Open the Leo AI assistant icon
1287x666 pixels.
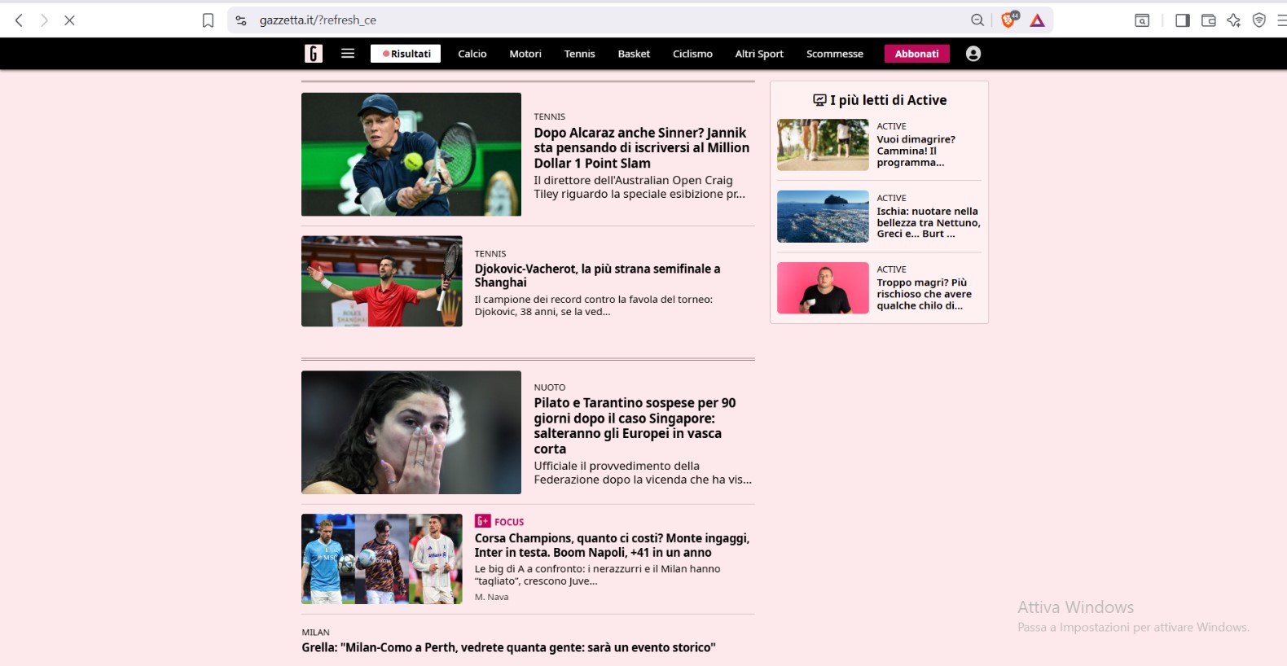[1234, 20]
